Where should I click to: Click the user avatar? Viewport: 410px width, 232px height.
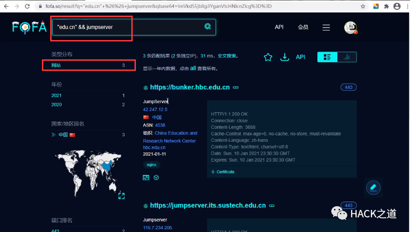click(351, 28)
